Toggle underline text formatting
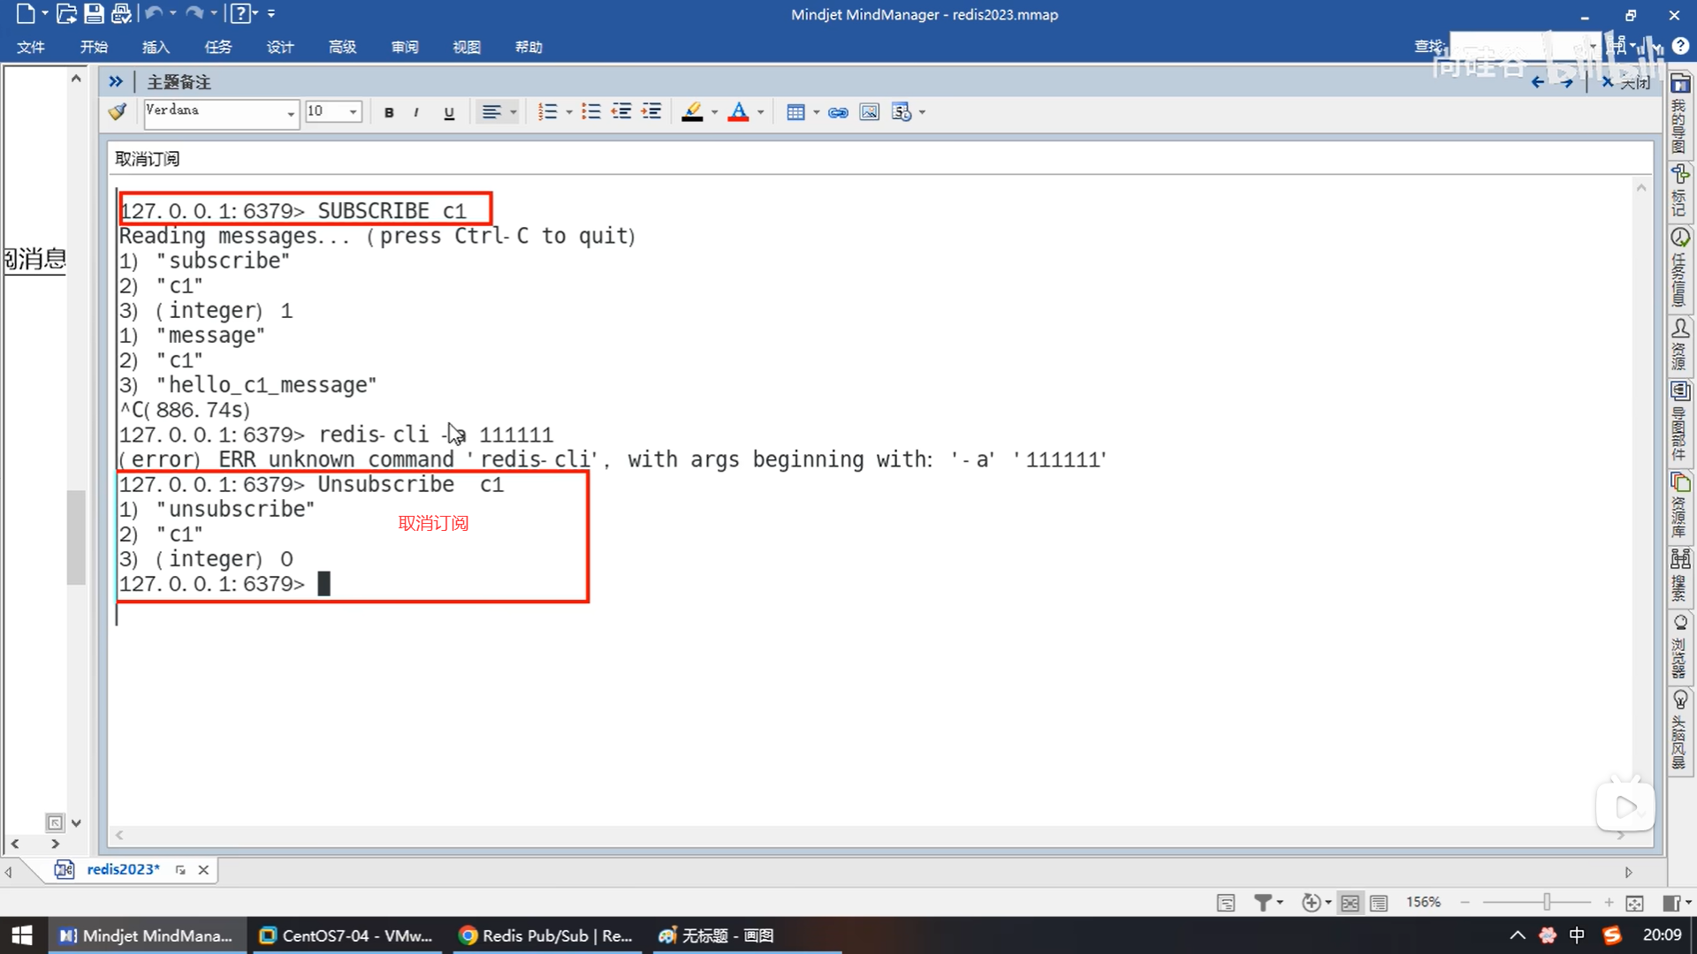This screenshot has width=1697, height=954. [x=449, y=112]
